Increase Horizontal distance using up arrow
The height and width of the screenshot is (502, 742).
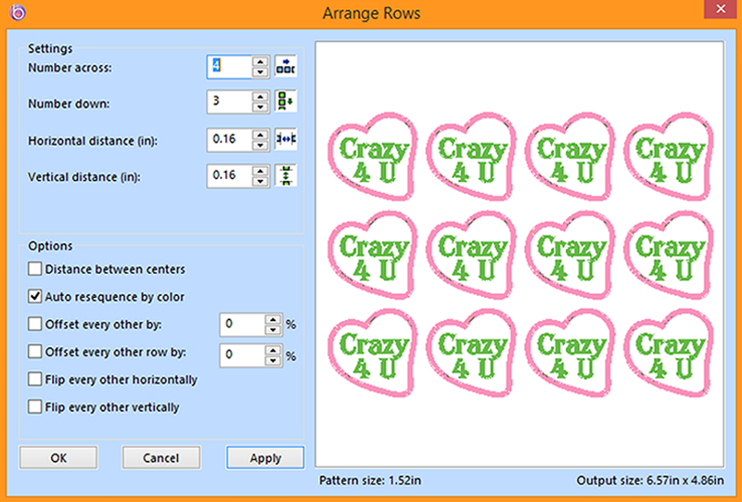coord(262,135)
